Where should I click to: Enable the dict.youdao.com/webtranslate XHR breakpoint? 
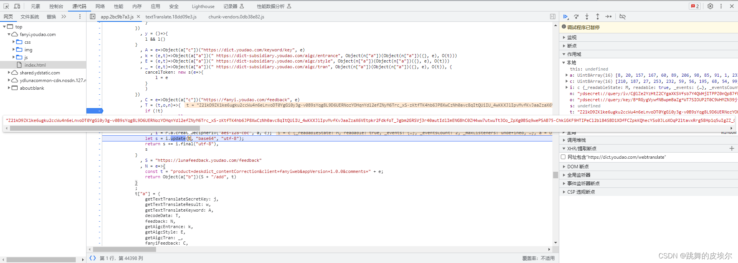563,157
